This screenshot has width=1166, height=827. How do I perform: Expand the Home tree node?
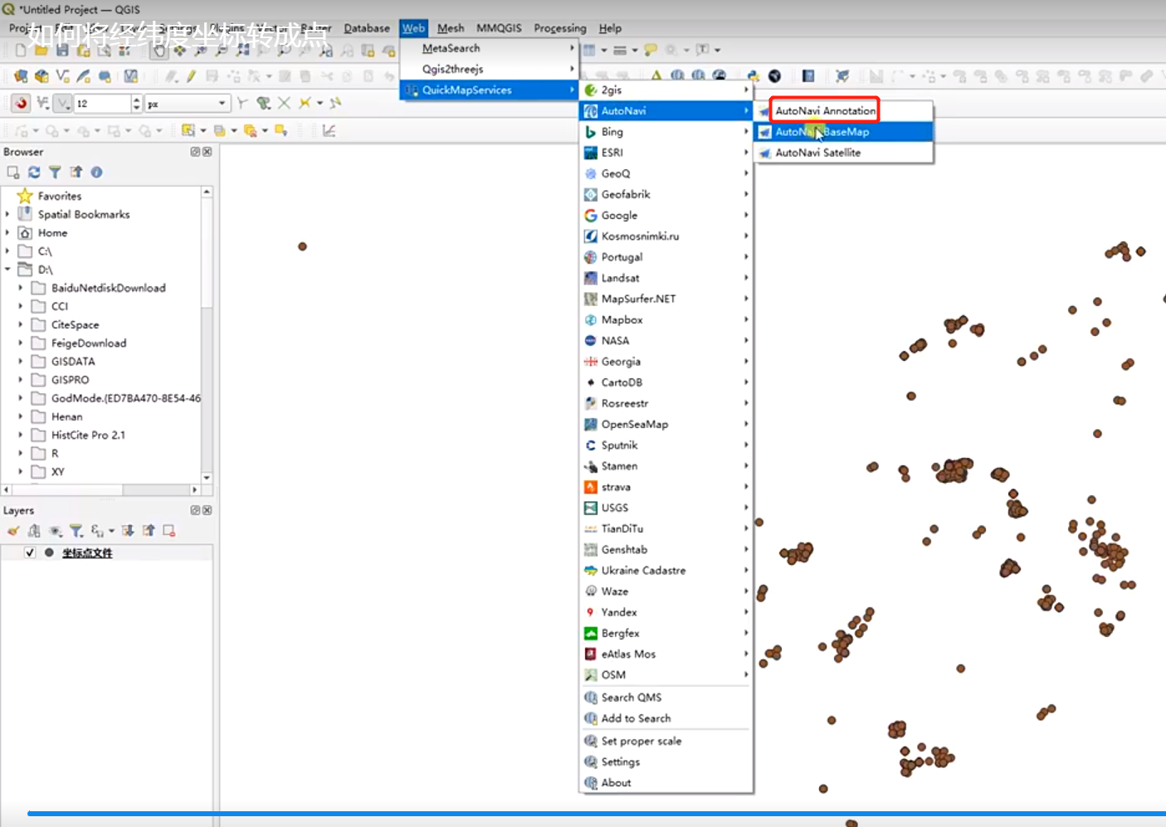click(x=7, y=232)
